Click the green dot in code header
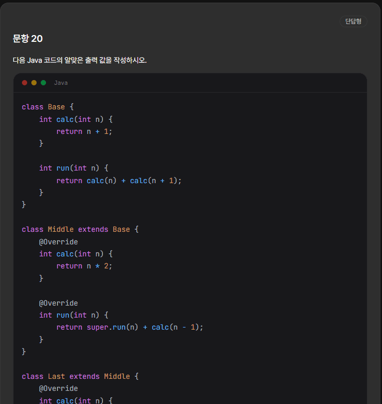382x404 pixels. click(43, 83)
